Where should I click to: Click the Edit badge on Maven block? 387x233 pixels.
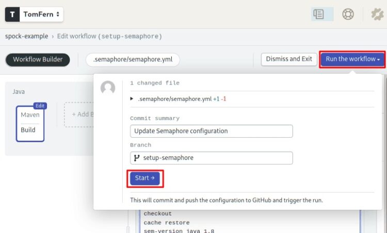click(40, 106)
